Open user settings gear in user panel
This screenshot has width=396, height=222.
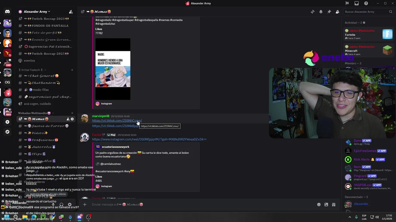(70, 204)
